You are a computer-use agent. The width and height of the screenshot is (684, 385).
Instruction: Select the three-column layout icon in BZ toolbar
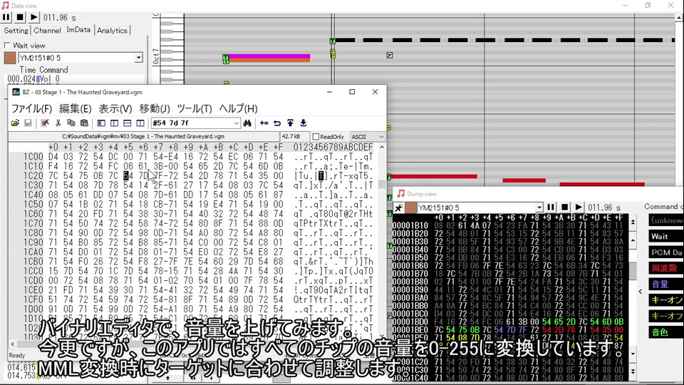coord(140,123)
